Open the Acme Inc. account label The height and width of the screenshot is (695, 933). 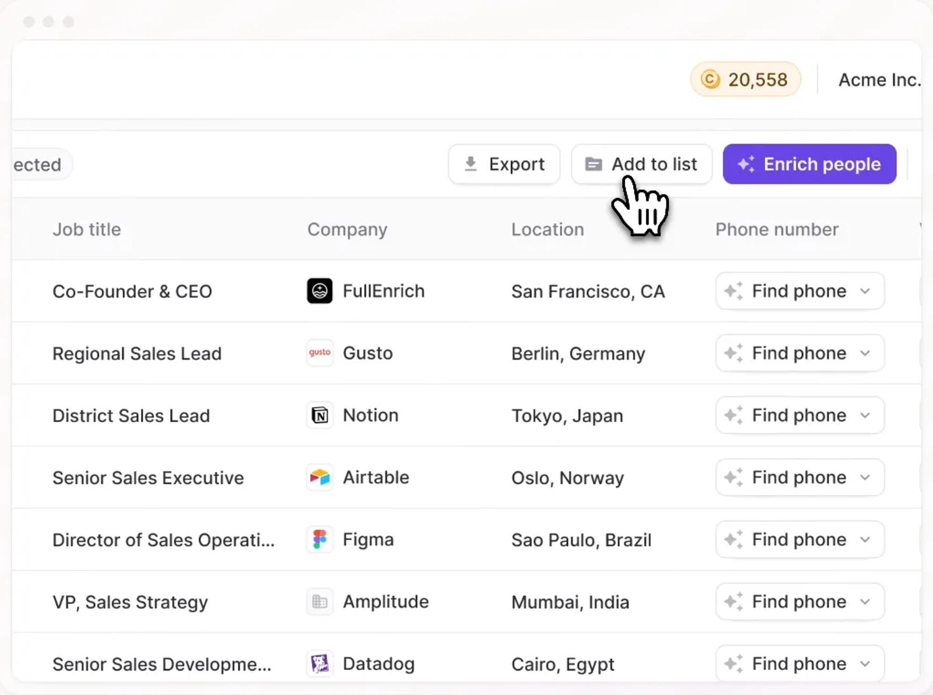879,79
